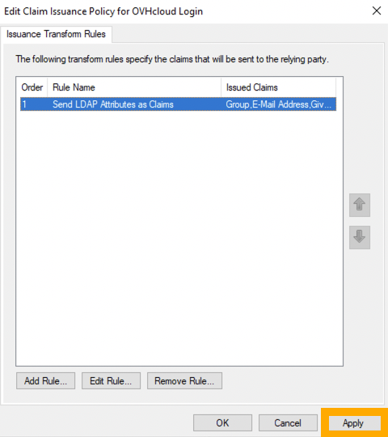Select the Send LDAP Attributes as Claims rule

(113, 104)
